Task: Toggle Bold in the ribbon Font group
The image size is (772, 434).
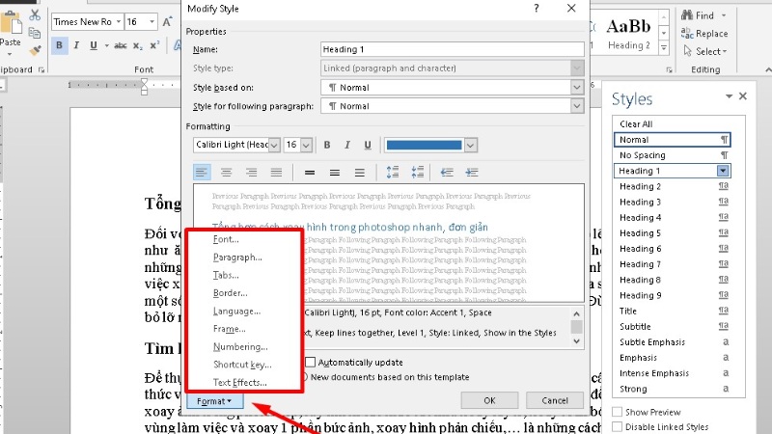Action: click(x=60, y=45)
